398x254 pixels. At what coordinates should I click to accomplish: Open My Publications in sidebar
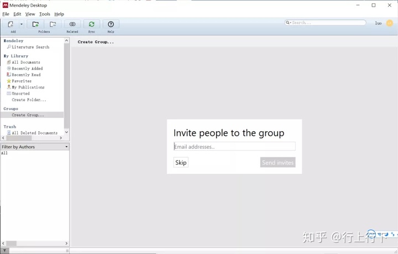pyautogui.click(x=28, y=87)
